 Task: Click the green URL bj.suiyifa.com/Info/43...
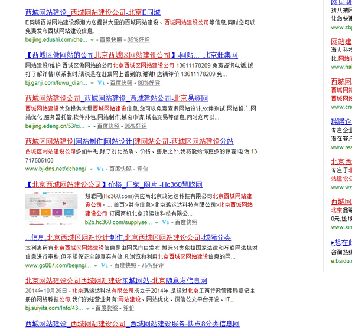tap(54, 308)
